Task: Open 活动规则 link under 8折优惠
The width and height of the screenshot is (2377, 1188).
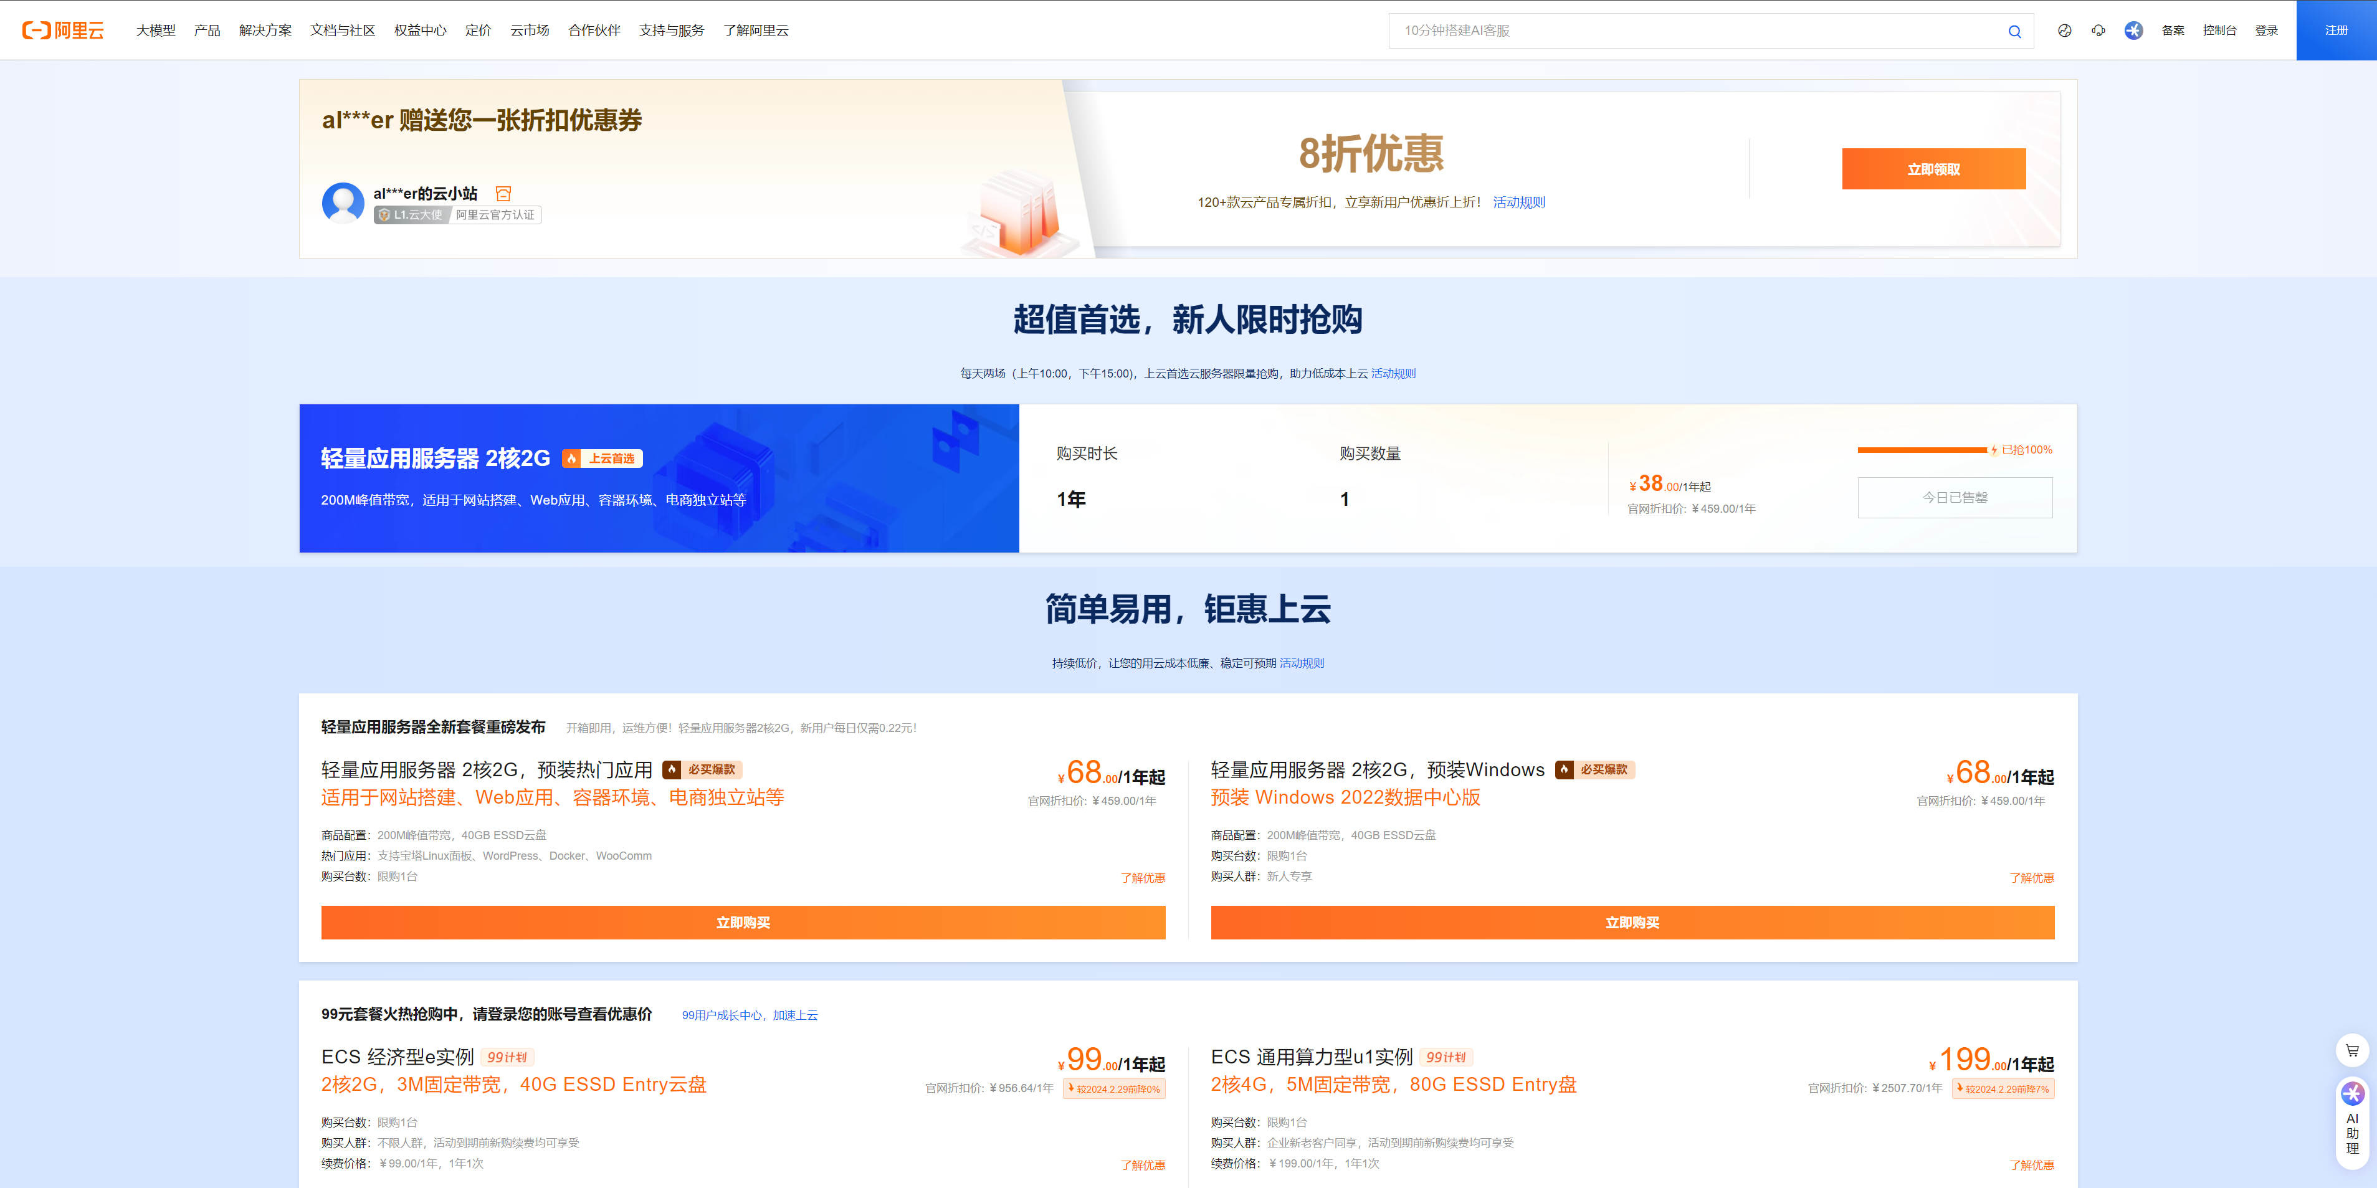Action: coord(1519,202)
